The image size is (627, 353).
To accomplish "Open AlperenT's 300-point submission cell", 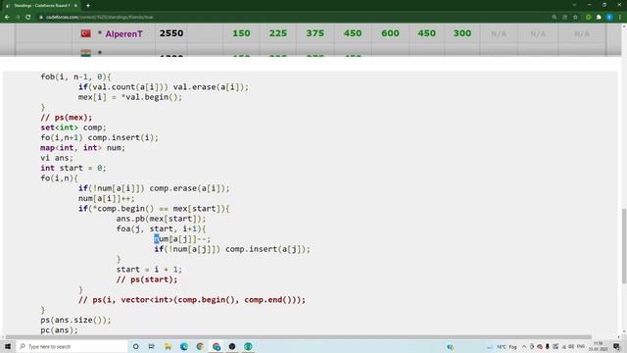I will [461, 33].
